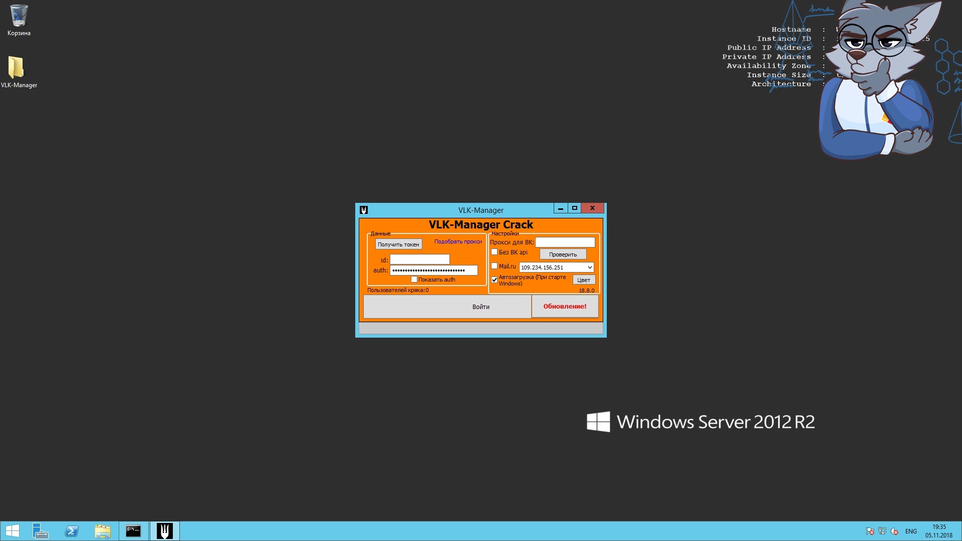
Task: Switch to the command prompt taskbar window
Action: click(x=133, y=531)
